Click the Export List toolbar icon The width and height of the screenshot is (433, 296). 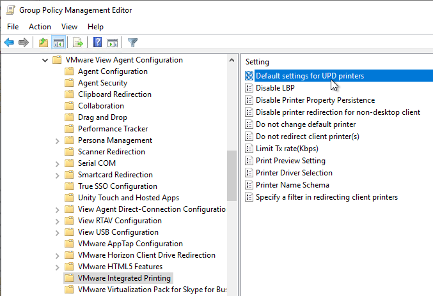[78, 43]
